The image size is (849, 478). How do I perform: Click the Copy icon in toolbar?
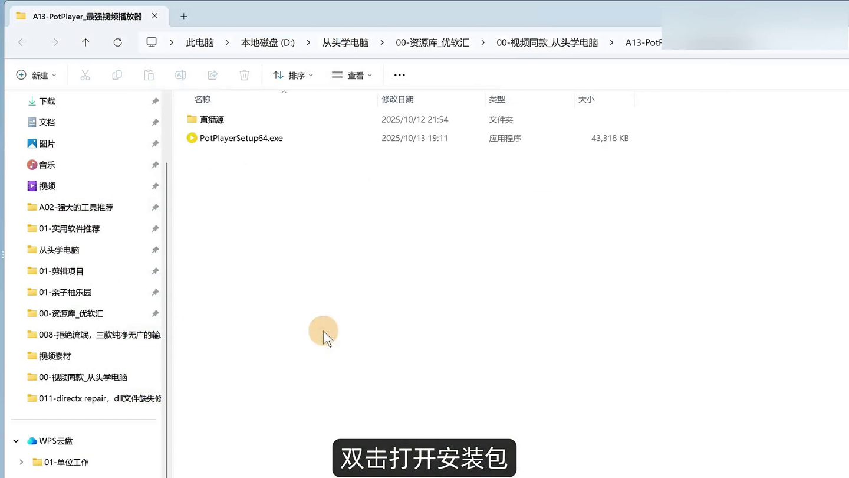click(117, 75)
